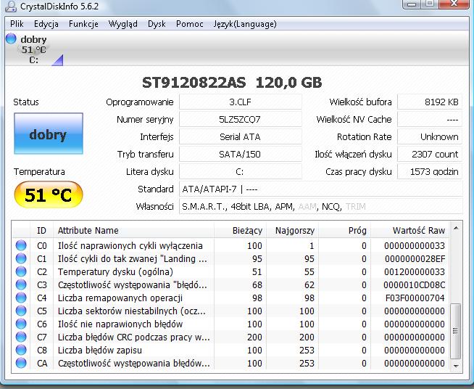This screenshot has height=389, width=474.
Task: Select the 'Liczba sektorów niestabilnych' row
Action: click(230, 311)
